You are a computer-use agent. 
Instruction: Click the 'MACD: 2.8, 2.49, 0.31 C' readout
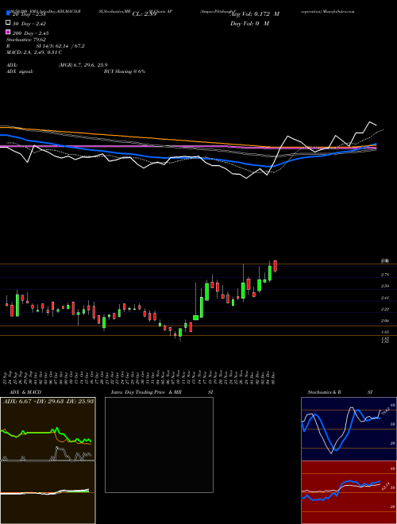click(34, 52)
